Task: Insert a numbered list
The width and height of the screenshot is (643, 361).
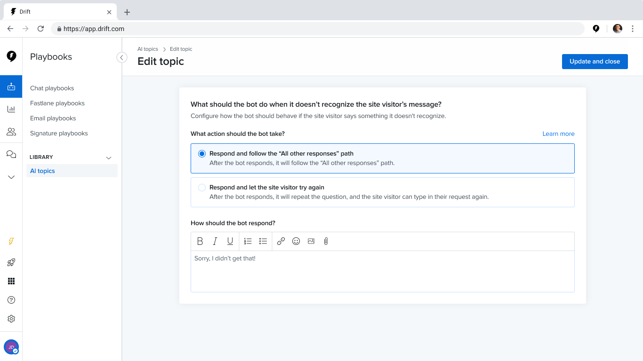Action: pos(248,241)
